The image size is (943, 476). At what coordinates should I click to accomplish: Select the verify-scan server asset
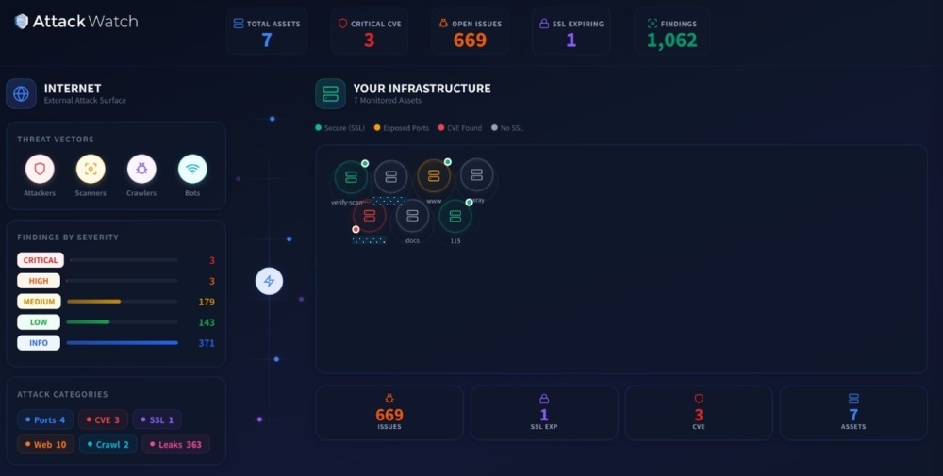(351, 176)
